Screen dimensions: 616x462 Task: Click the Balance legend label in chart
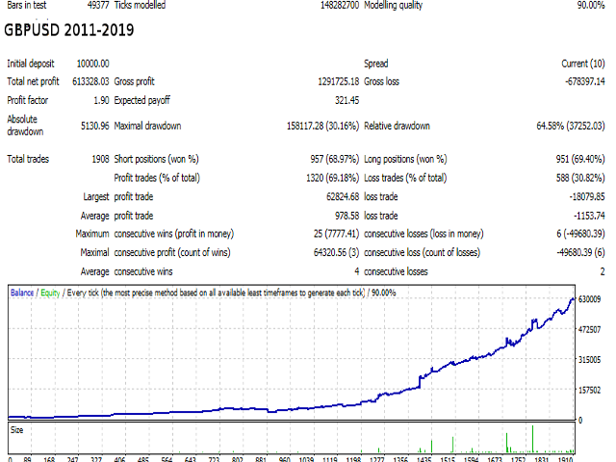(22, 293)
